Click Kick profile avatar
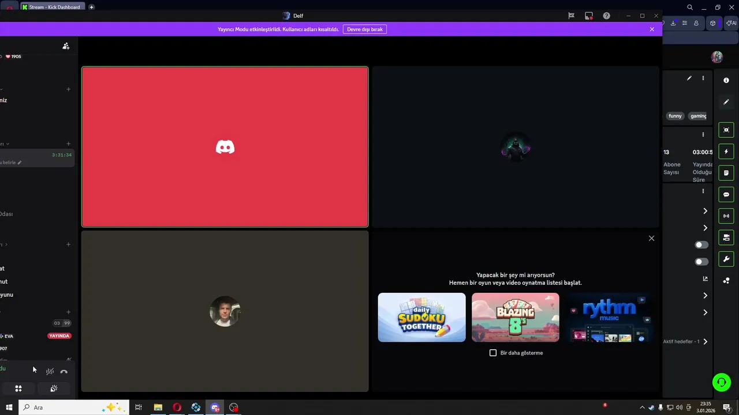This screenshot has width=739, height=415. (x=717, y=57)
